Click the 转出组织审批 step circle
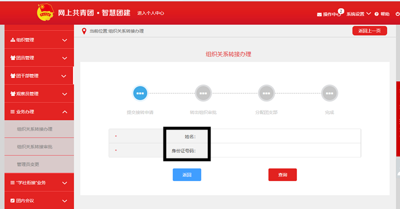Image resolution: width=400 pixels, height=209 pixels. [203, 93]
